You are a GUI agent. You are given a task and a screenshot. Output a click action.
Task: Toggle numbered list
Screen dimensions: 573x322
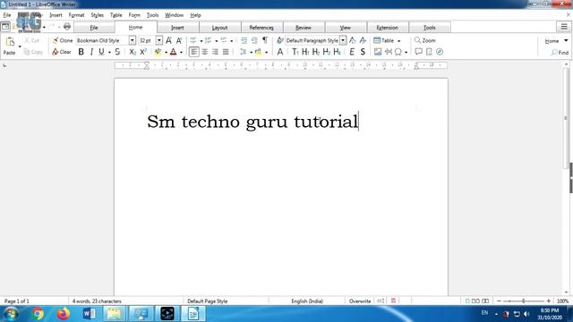(x=209, y=40)
